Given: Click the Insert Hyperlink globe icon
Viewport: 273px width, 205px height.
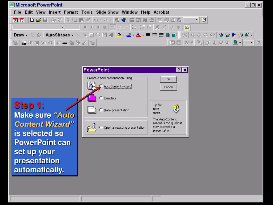Looking at the screenshot, I should (117, 20).
